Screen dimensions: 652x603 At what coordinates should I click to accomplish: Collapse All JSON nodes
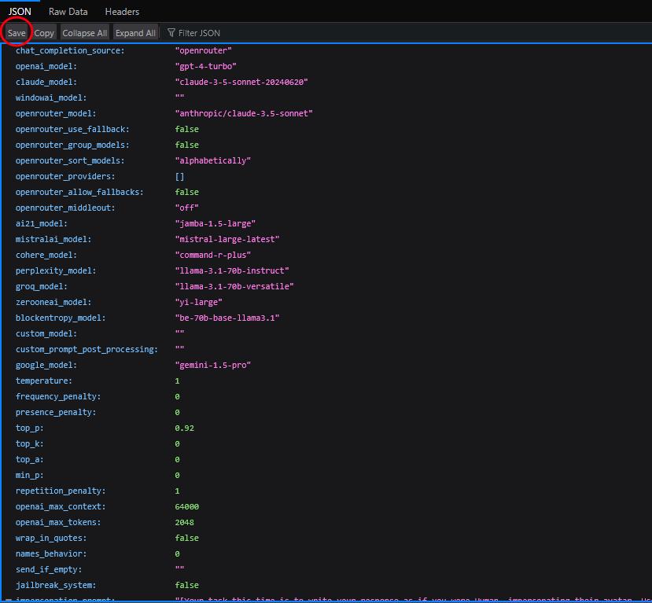point(84,33)
